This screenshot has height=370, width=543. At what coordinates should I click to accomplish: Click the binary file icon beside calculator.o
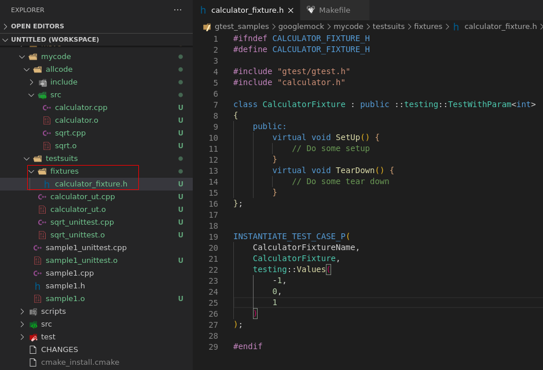47,120
